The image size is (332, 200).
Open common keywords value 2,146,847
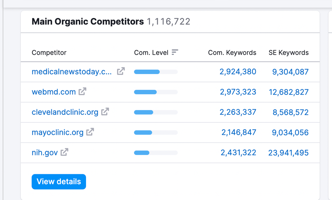tap(239, 132)
